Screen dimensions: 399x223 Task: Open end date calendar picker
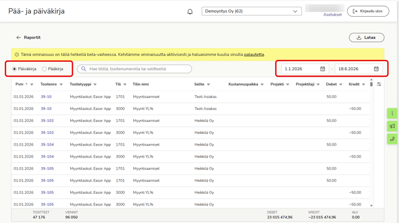click(x=376, y=69)
